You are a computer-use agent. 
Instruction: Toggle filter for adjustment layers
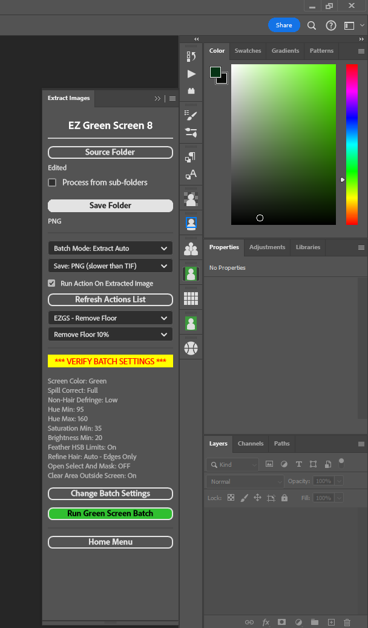(x=284, y=464)
